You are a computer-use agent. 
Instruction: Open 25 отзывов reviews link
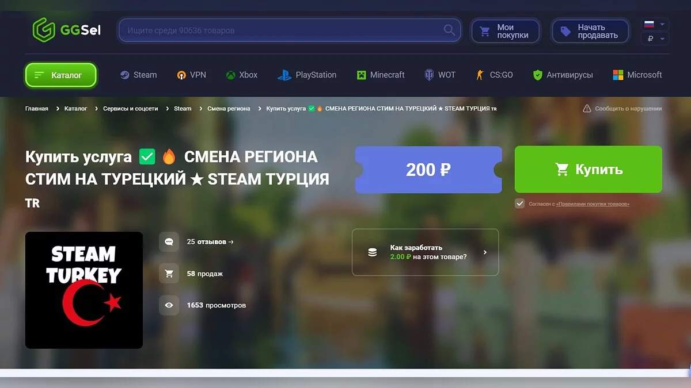click(x=210, y=242)
